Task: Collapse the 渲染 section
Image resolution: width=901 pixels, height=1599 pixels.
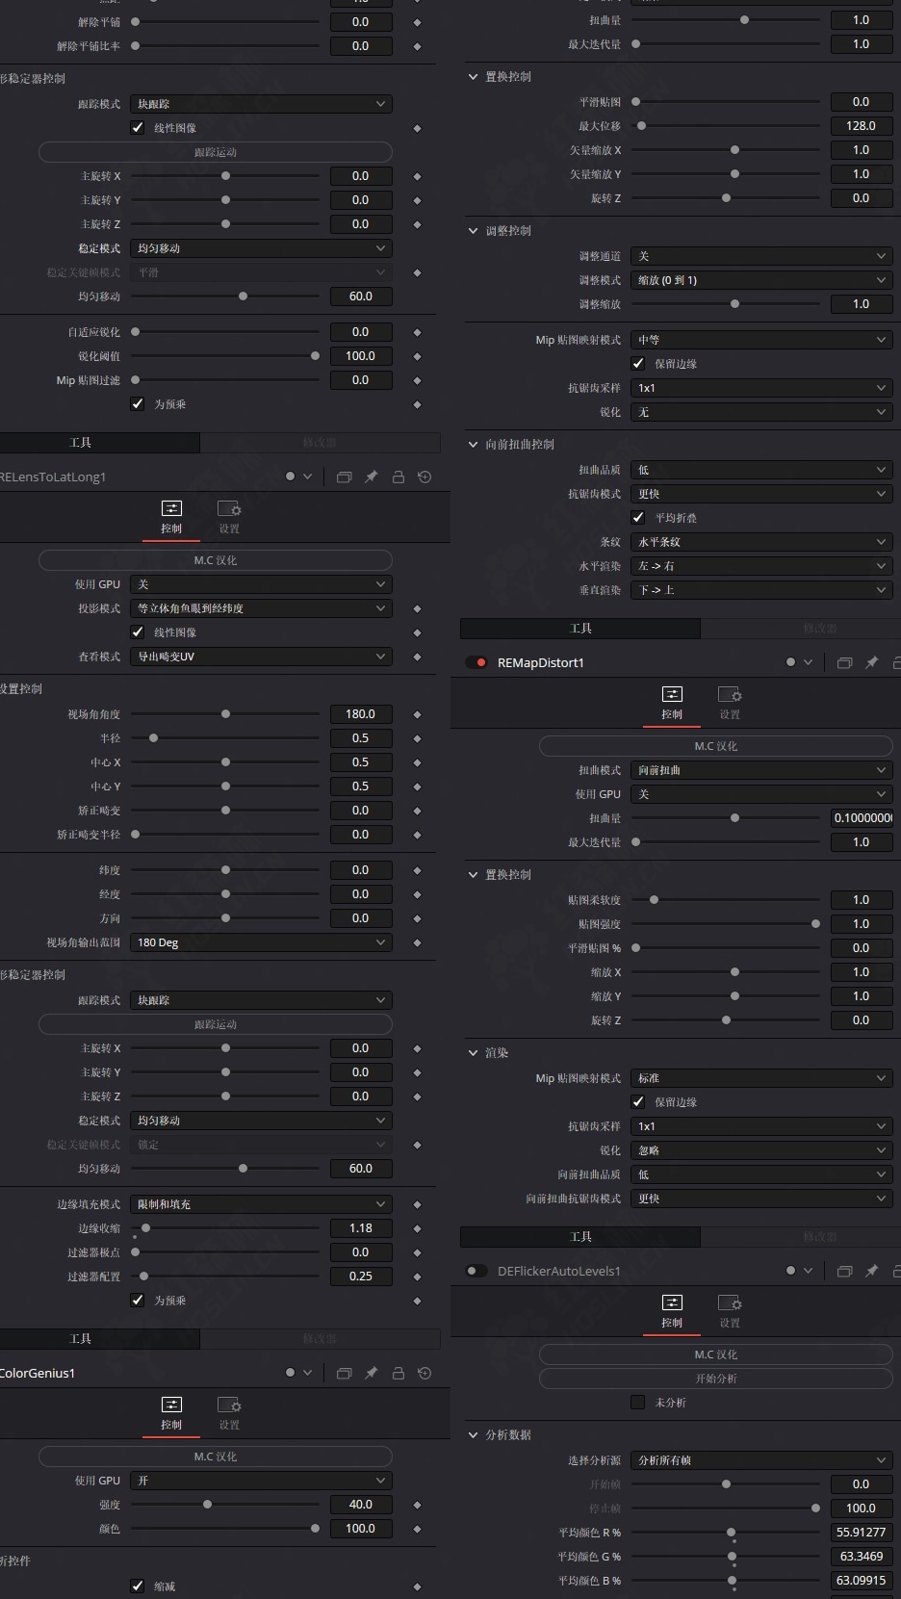Action: [x=473, y=1053]
